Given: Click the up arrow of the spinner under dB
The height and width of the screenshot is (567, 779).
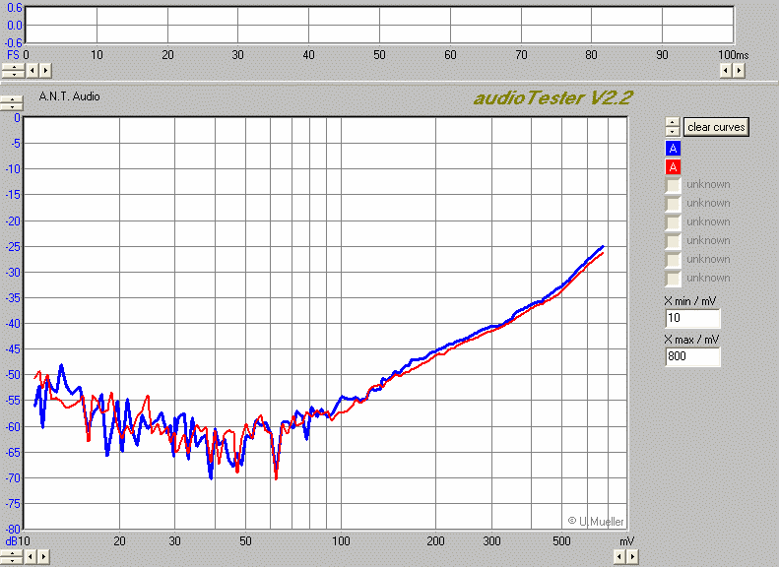Looking at the screenshot, I should (12, 553).
